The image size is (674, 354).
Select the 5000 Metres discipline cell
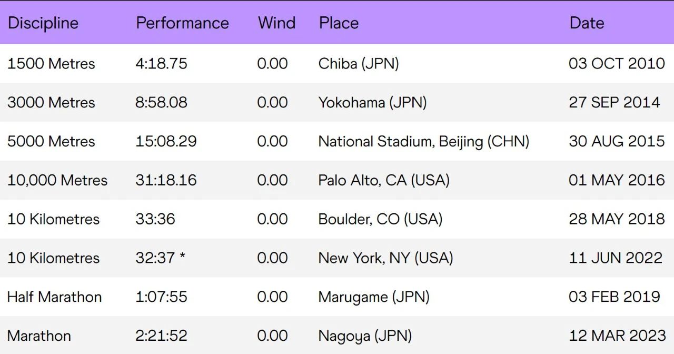coord(51,141)
